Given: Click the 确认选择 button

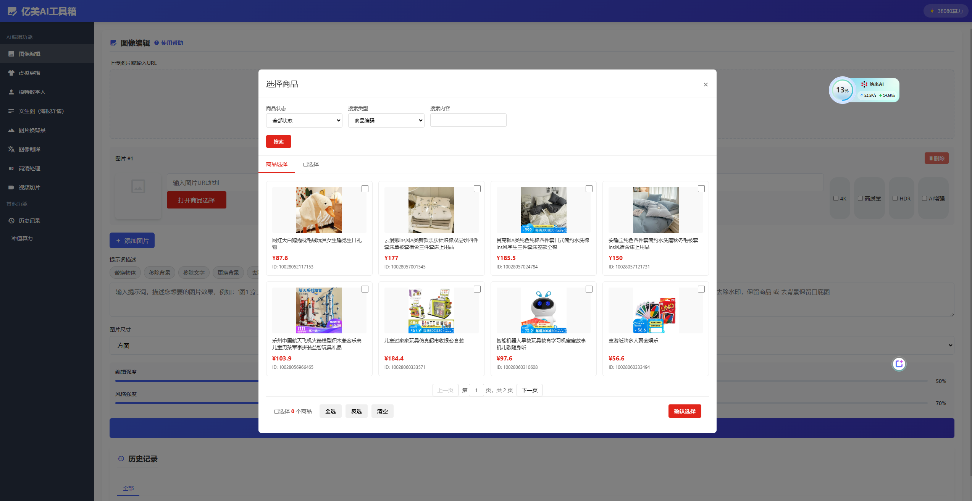Looking at the screenshot, I should point(685,411).
